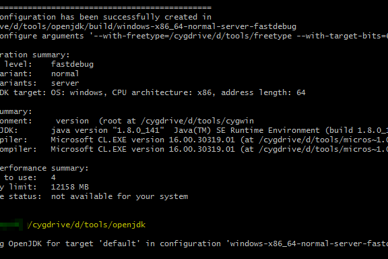Click the java version "1.8.0_141" text

tap(107, 130)
